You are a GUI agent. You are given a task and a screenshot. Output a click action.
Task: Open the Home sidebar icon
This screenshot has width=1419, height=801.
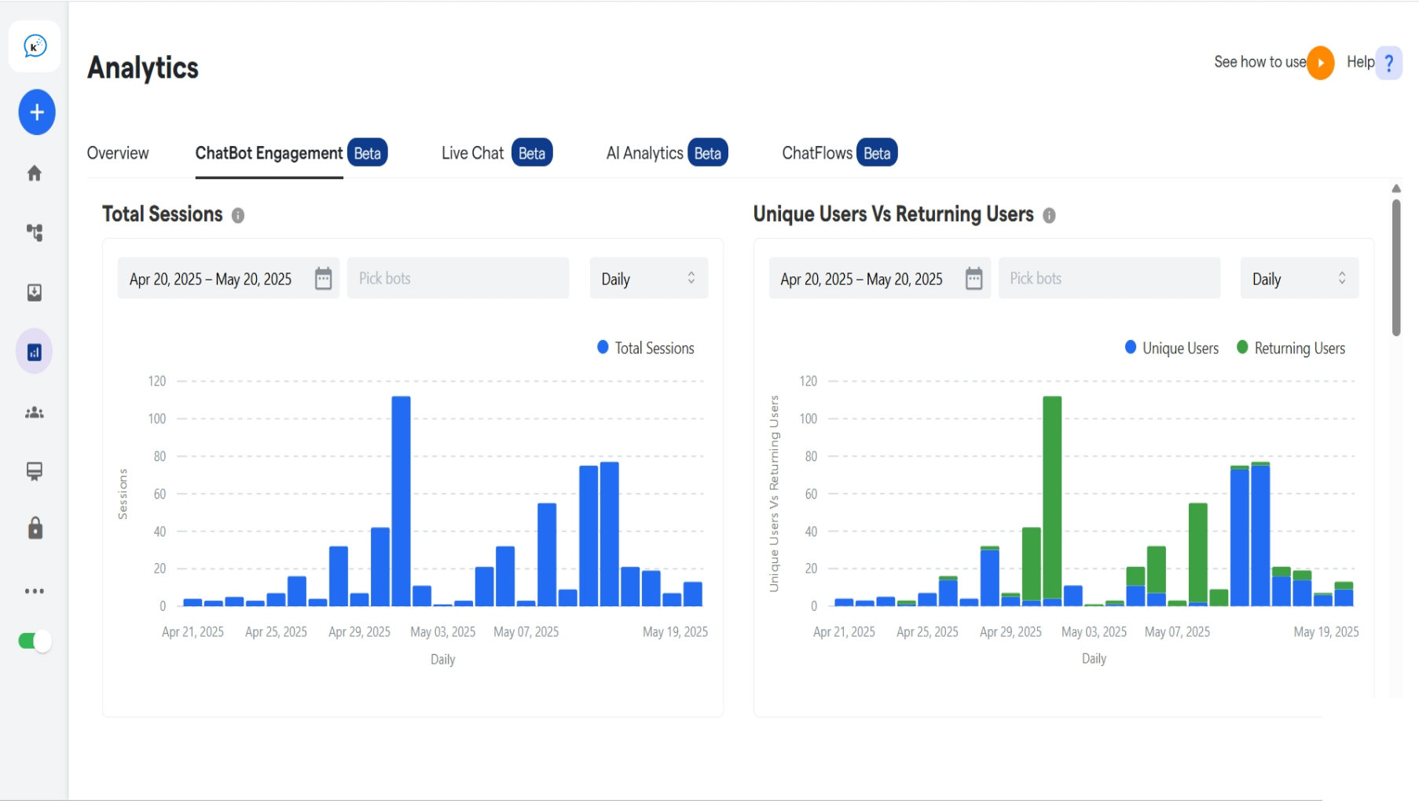pos(35,173)
